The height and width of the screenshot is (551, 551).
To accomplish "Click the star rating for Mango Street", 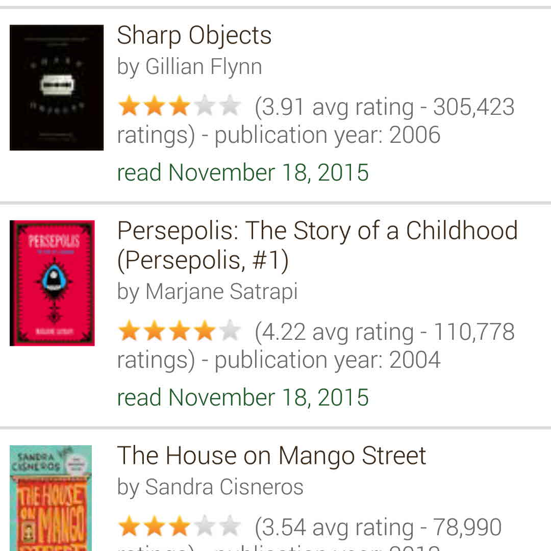I will 179,527.
